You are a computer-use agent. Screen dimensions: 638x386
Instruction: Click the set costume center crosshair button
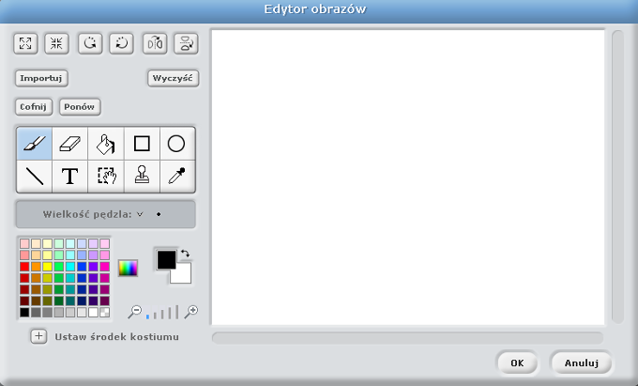click(38, 336)
